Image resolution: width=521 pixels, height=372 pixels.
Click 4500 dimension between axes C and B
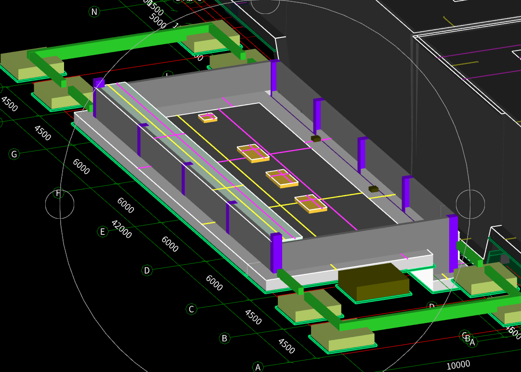(x=253, y=317)
